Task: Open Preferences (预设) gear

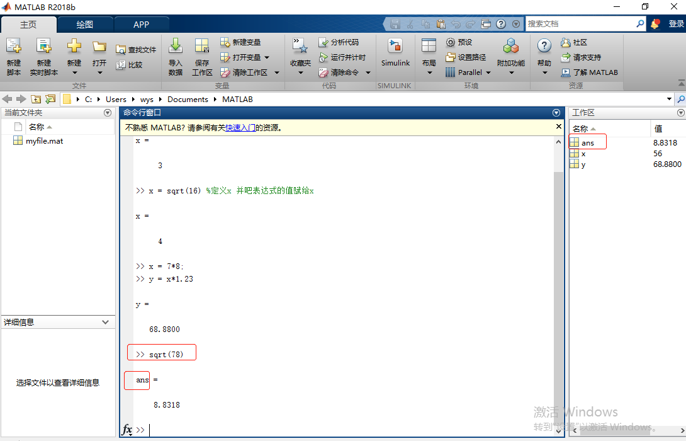Action: [451, 42]
